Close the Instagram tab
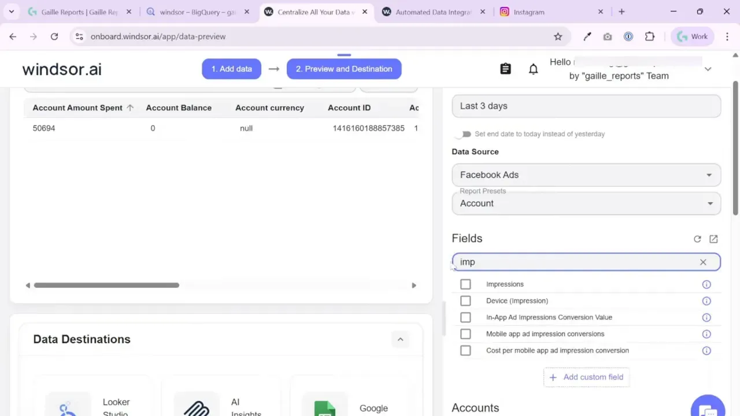 point(600,12)
